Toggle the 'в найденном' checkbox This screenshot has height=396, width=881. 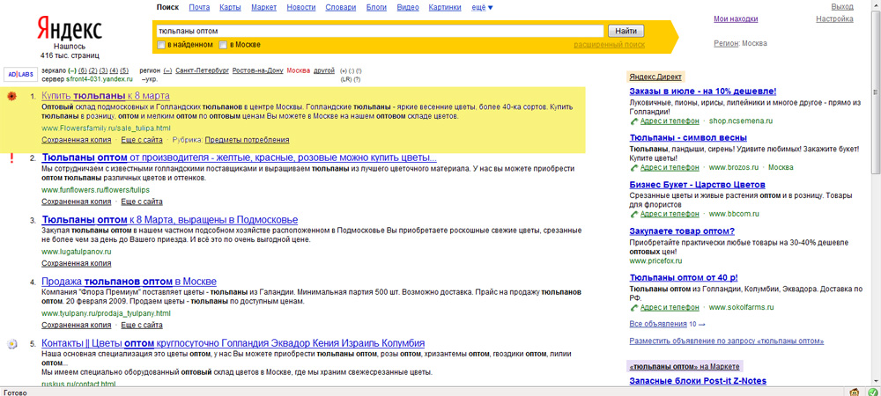tap(161, 45)
